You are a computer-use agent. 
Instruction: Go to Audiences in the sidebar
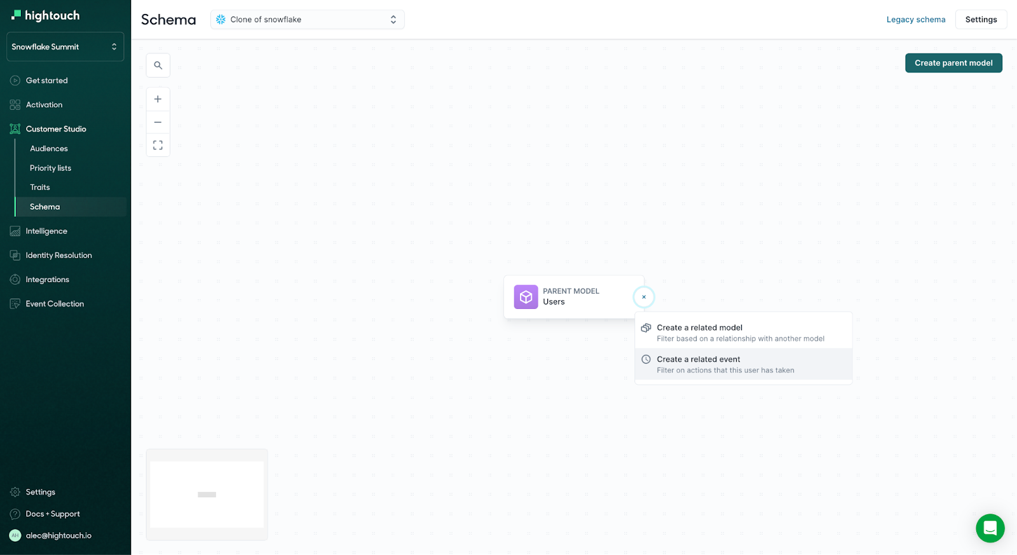pos(49,149)
